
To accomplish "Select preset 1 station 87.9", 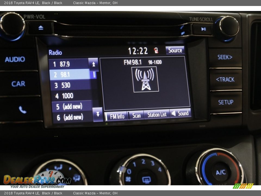I will [x=69, y=64].
